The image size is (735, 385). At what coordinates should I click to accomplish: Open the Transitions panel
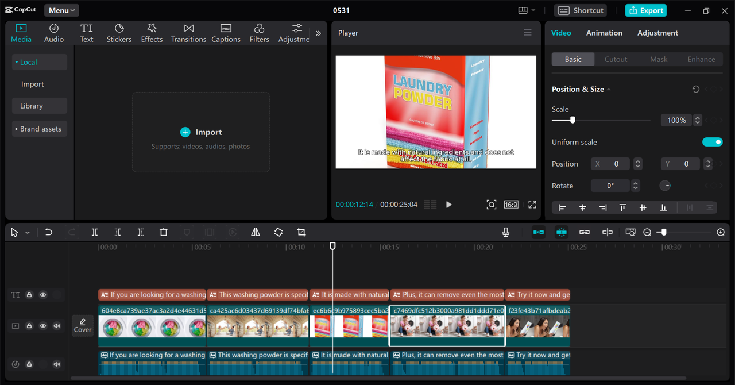coord(188,33)
